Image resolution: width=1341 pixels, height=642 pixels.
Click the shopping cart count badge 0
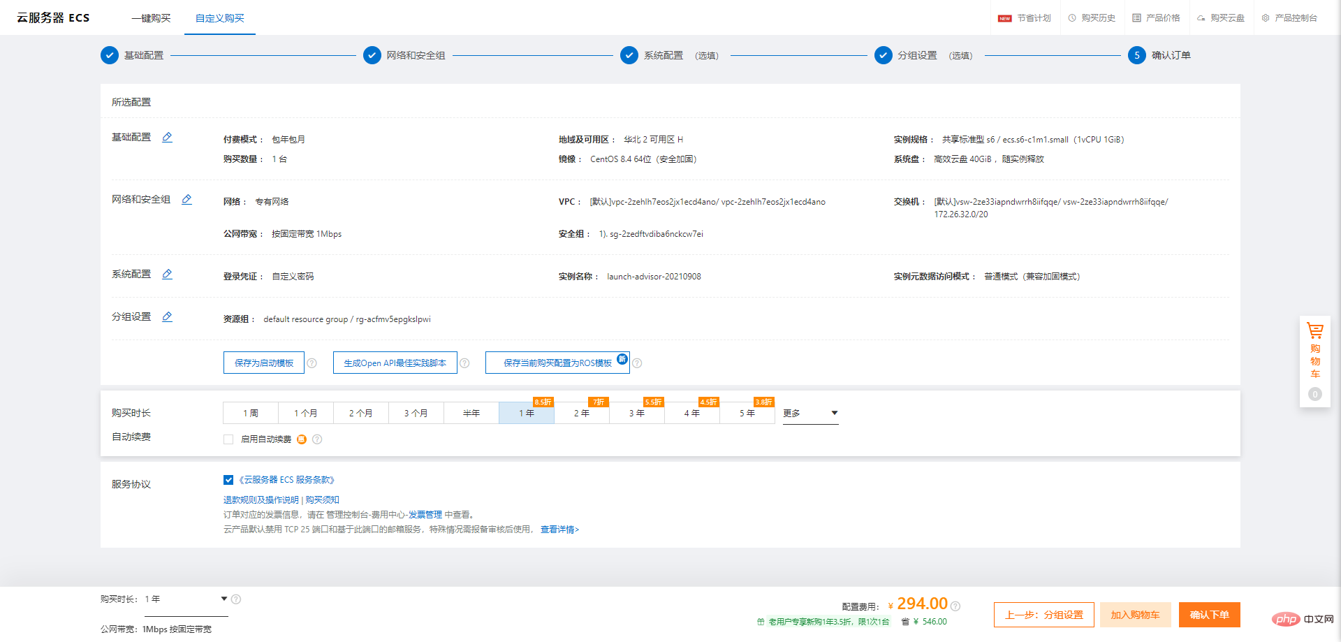coord(1315,394)
